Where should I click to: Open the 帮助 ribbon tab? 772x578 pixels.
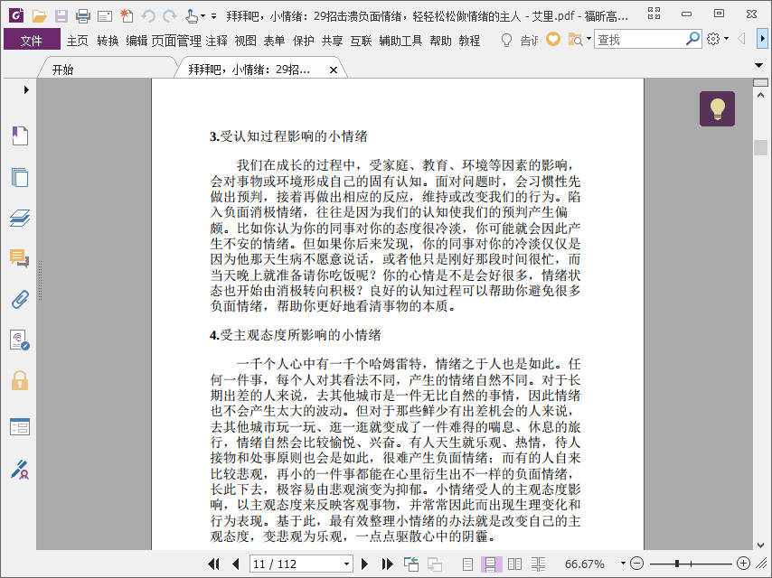[440, 41]
